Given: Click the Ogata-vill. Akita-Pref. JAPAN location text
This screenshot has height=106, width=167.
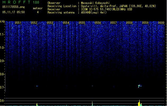Looking at the screenshot, I should click(118, 6).
